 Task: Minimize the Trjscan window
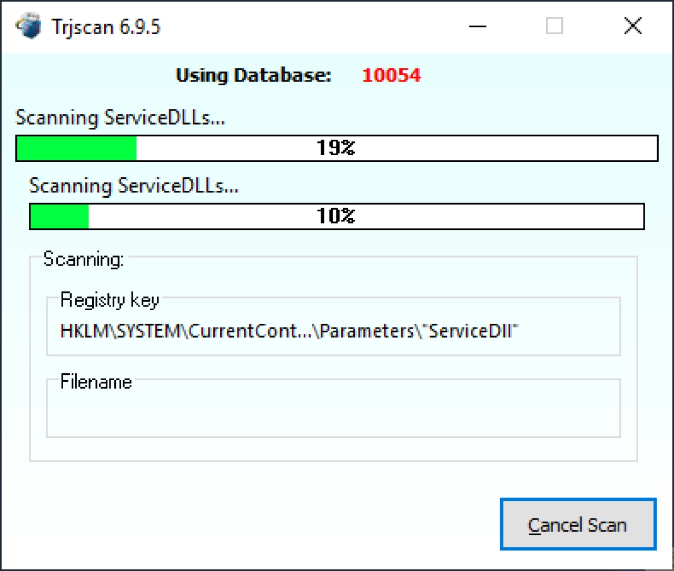[x=478, y=26]
